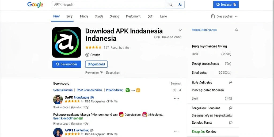This screenshot has width=274, height=137.
Task: Select the "Llalte" tab
Action: (x=163, y=16)
